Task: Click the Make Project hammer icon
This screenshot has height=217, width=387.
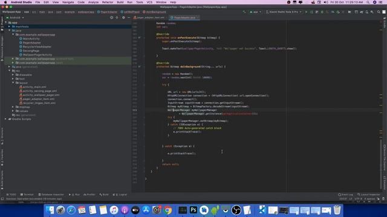Action: click(244, 12)
